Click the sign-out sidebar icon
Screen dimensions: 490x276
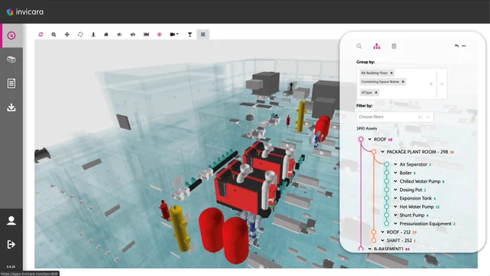(12, 244)
